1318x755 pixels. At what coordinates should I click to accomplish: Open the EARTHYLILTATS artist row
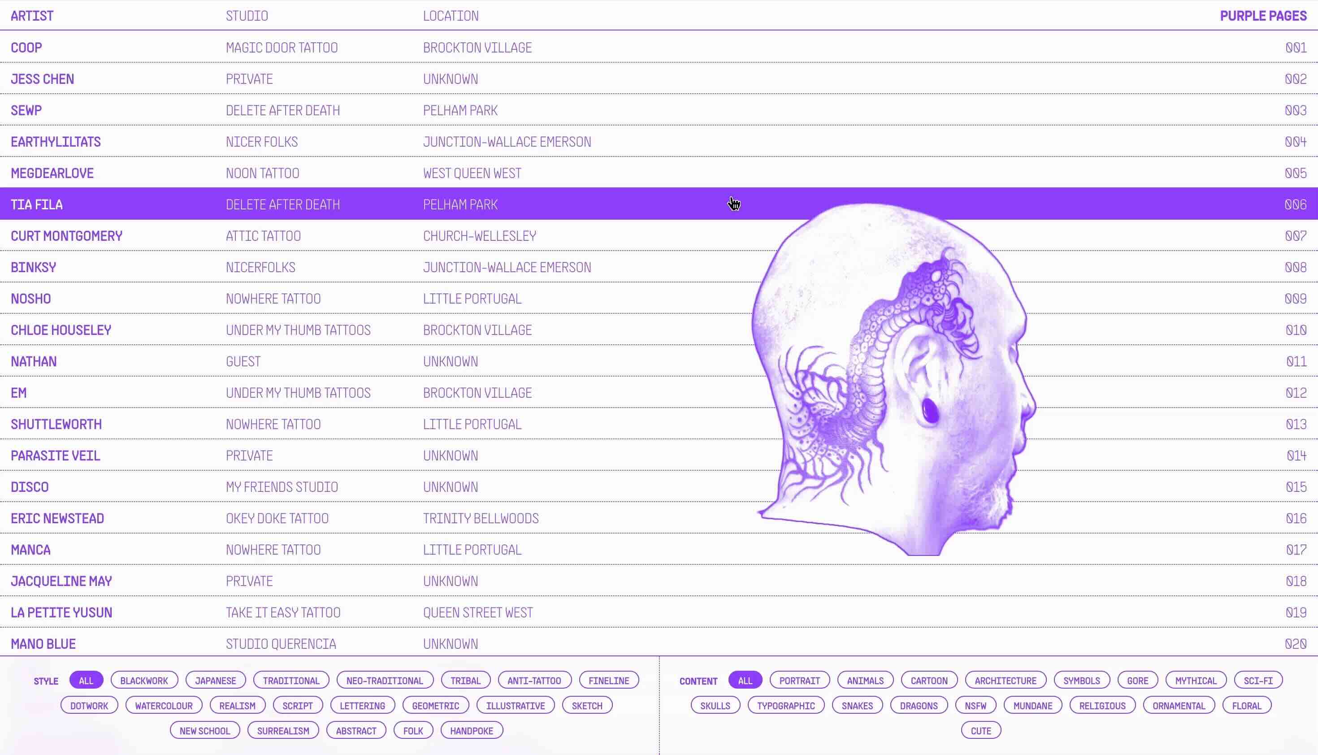659,142
